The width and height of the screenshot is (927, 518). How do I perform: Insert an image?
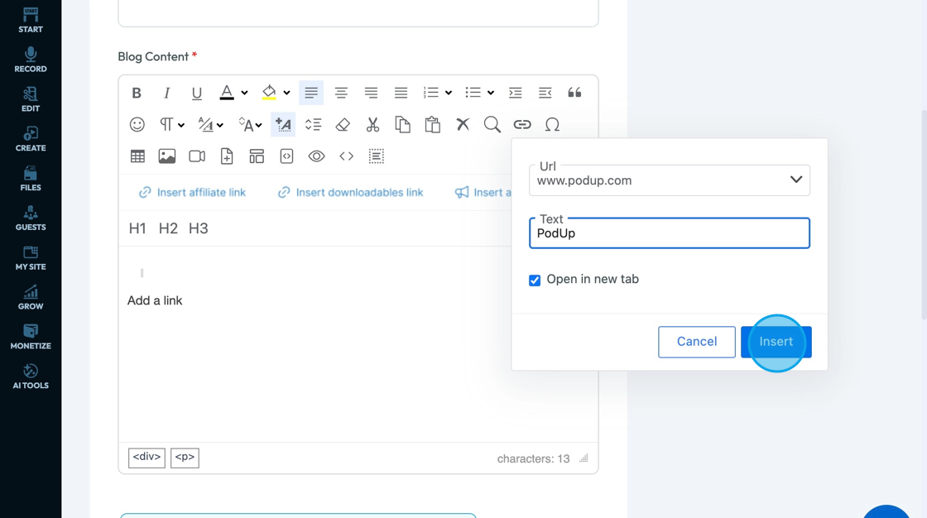pyautogui.click(x=167, y=156)
